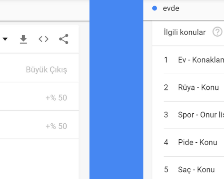Viewport: 224px width, 179px height.
Task: Select rank number 5 in related topics
Action: (x=166, y=170)
